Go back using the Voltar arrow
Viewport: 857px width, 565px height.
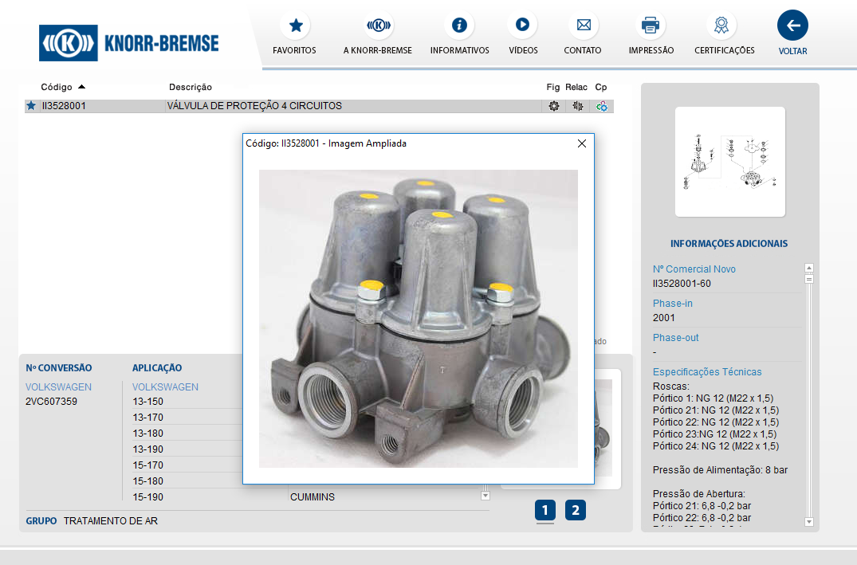(x=792, y=26)
